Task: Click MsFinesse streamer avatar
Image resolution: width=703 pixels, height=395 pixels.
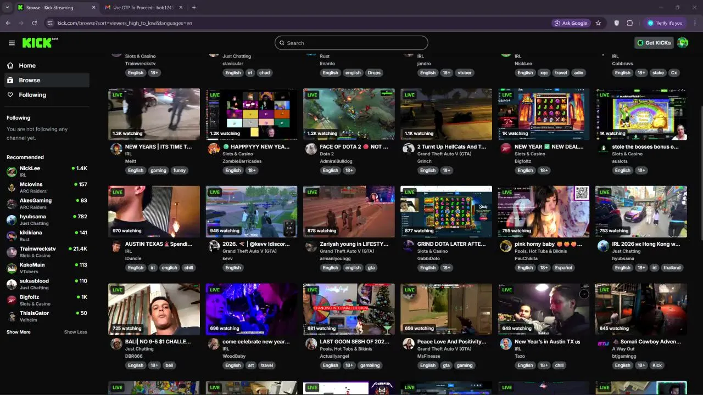Action: point(409,344)
